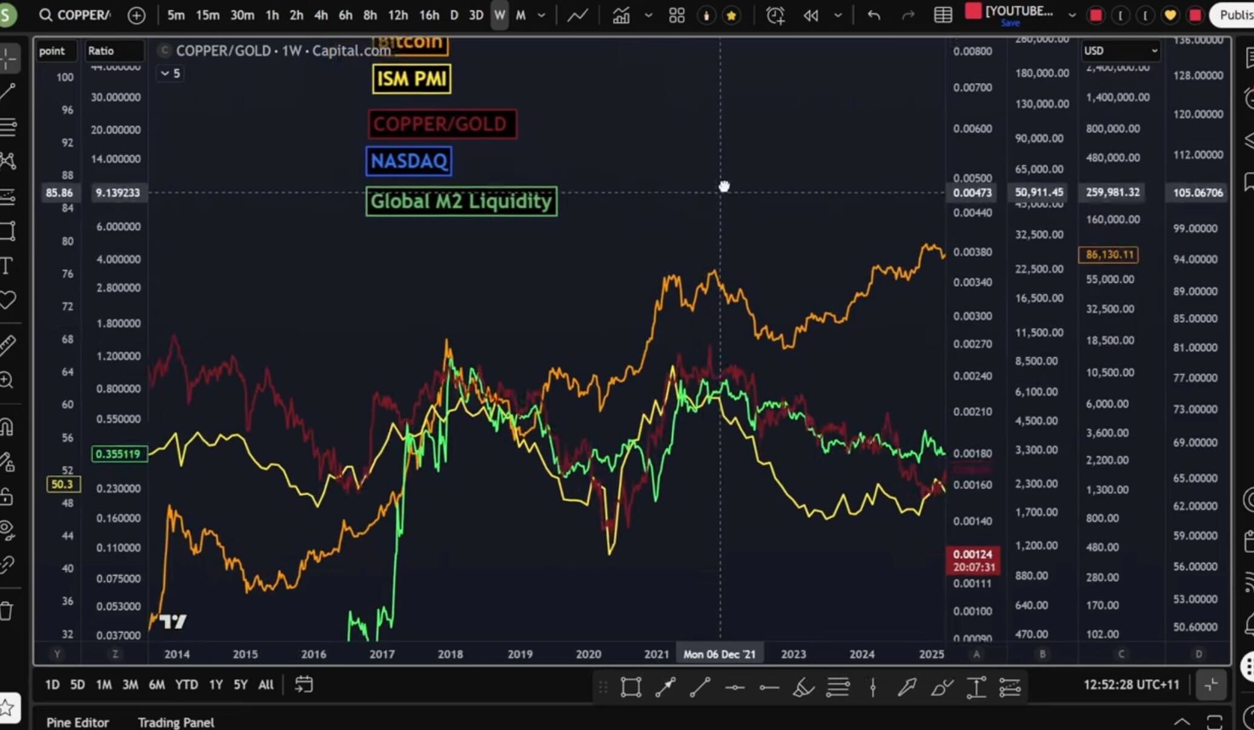The image size is (1254, 730).
Task: Toggle the hide drawings eye icon
Action: (7, 530)
